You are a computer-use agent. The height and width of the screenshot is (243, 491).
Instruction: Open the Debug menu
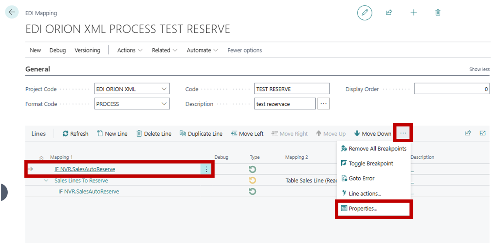[57, 50]
